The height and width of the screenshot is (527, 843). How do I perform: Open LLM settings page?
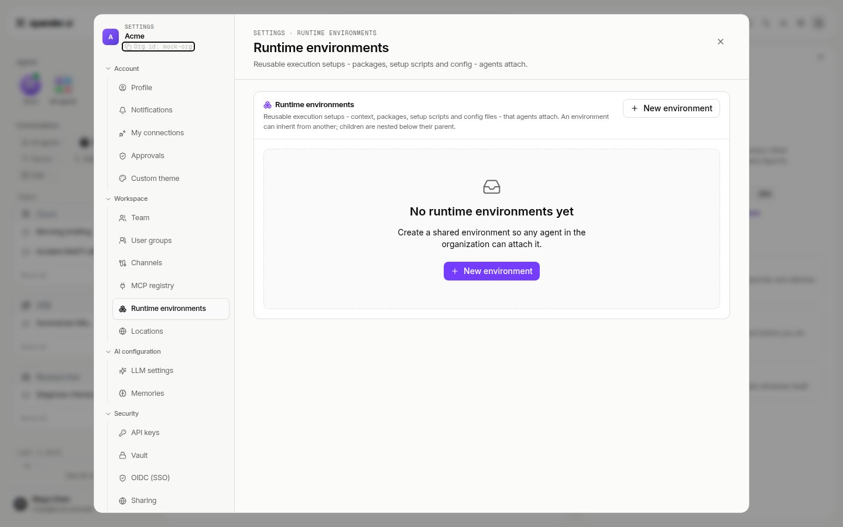click(171, 371)
